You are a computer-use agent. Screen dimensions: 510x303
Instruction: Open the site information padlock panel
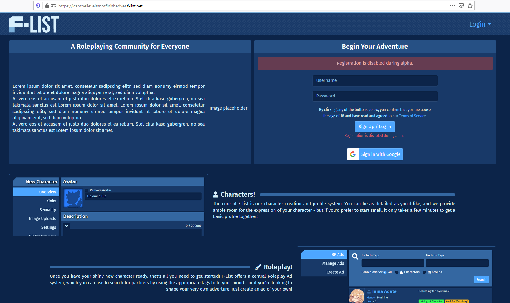pos(47,5)
